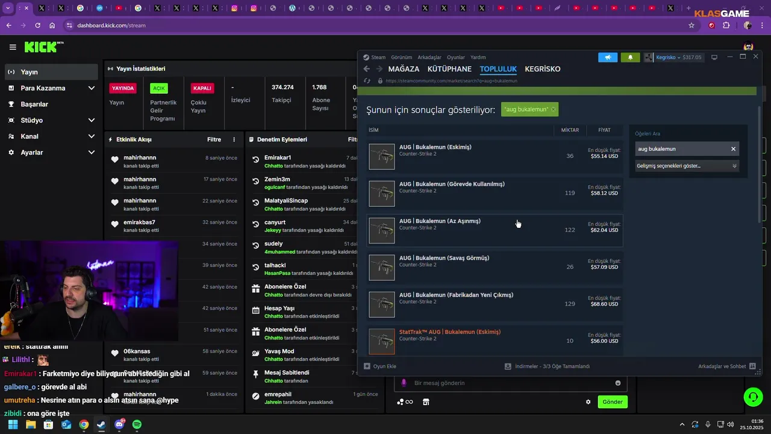The width and height of the screenshot is (771, 434).
Task: Open Steam downloads (İndirmeler)
Action: tap(548, 366)
